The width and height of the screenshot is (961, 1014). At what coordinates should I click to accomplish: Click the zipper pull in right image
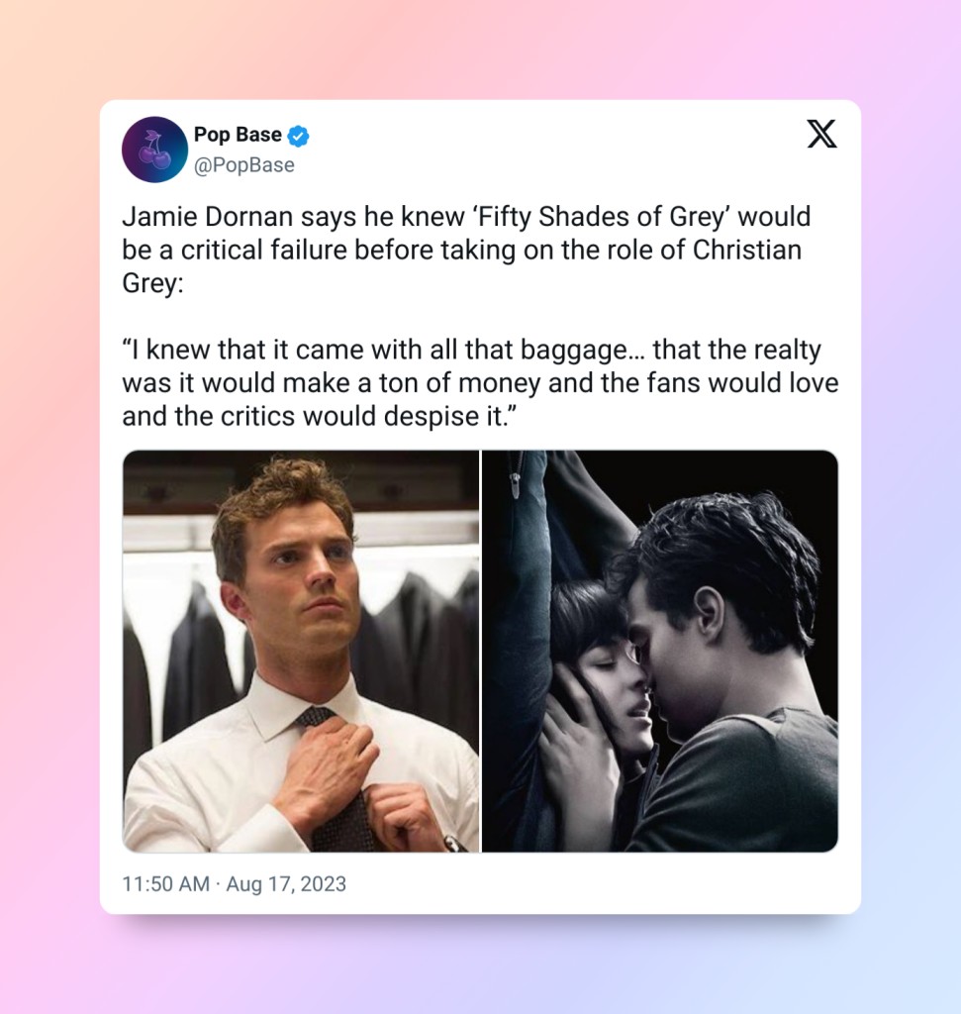click(x=515, y=483)
